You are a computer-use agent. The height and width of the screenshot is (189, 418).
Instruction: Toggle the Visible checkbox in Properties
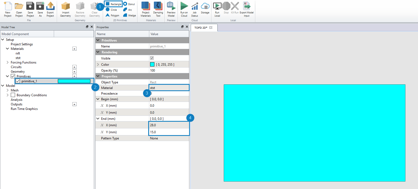pos(152,58)
